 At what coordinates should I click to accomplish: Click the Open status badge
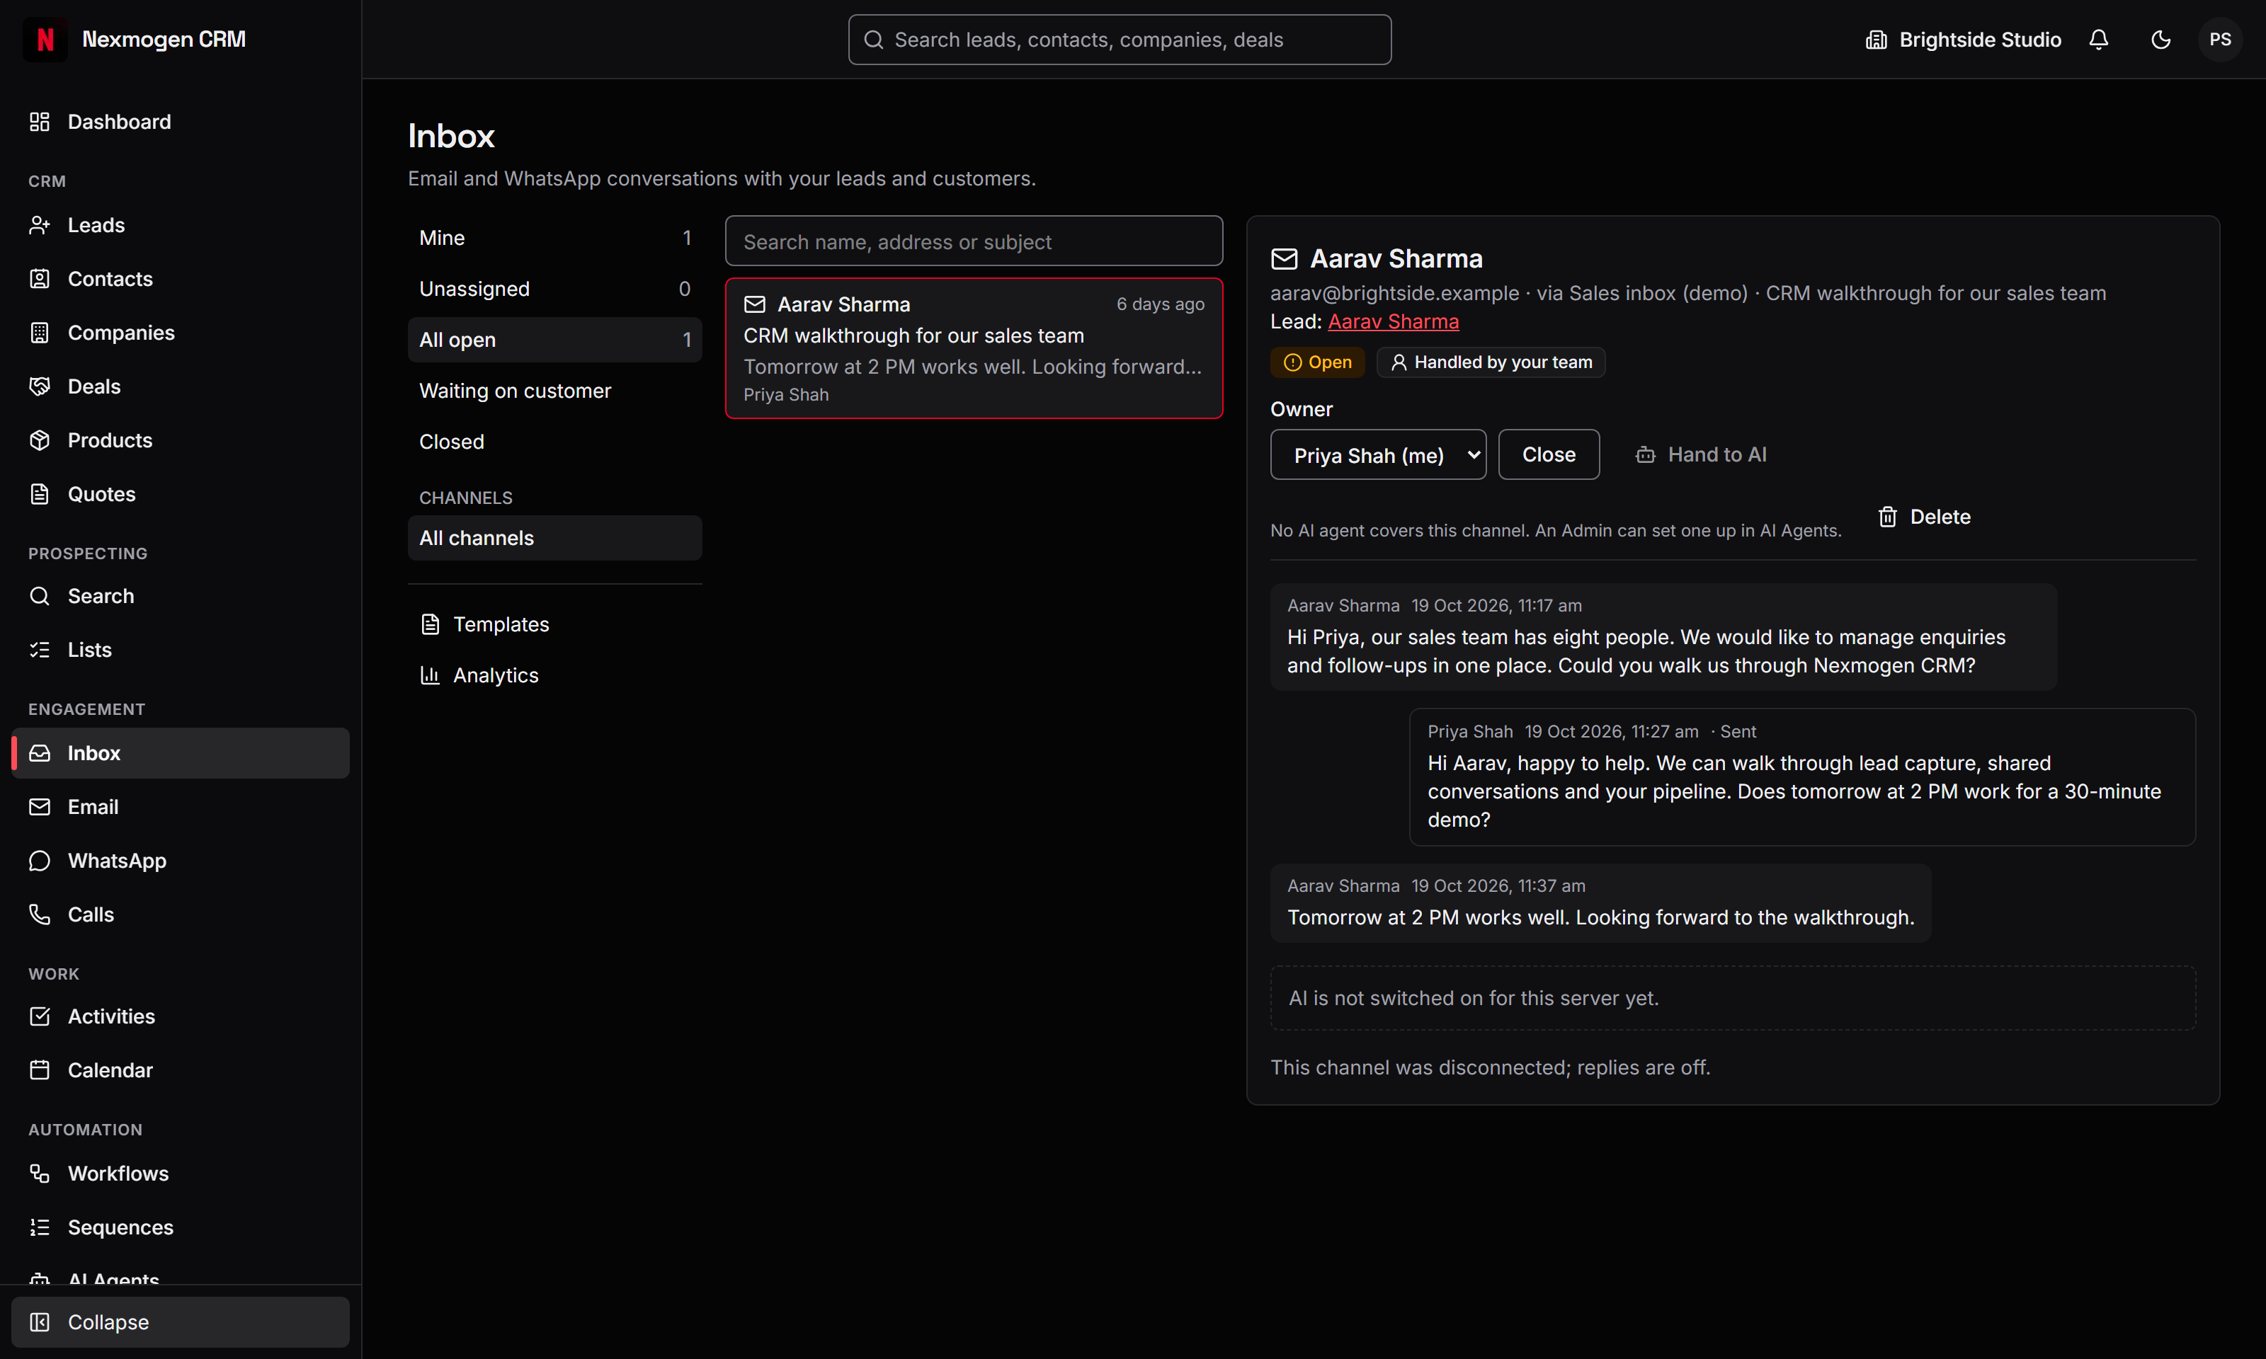coord(1317,362)
